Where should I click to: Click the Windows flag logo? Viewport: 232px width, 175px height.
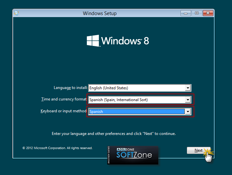[x=93, y=41]
